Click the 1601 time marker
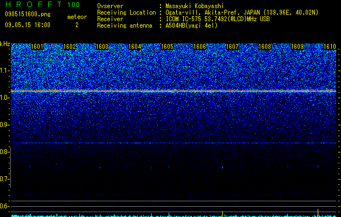The width and height of the screenshot is (341, 217). click(x=37, y=47)
